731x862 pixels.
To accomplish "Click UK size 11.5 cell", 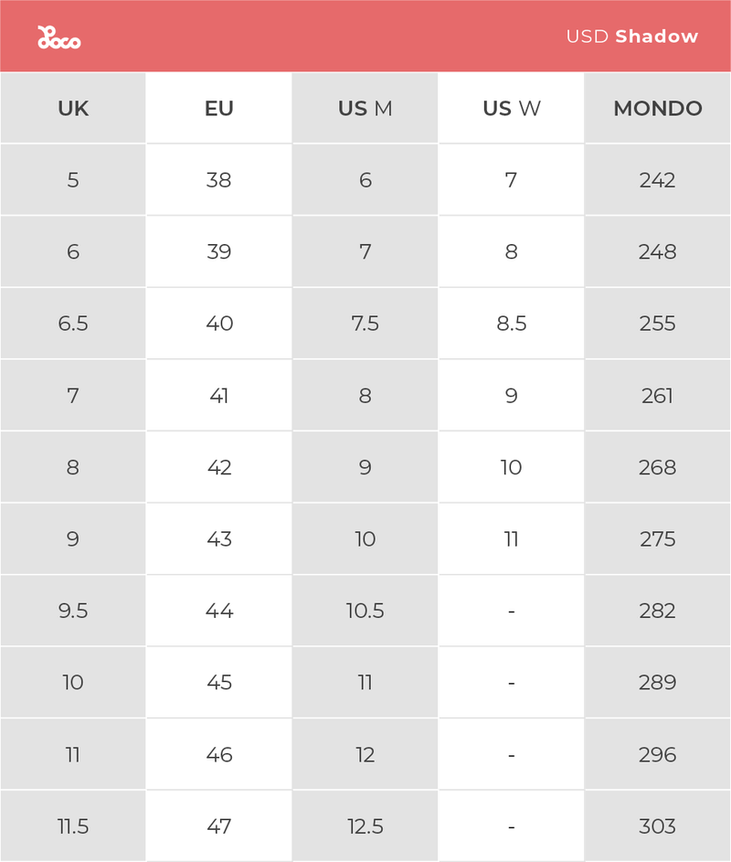I will point(73,826).
